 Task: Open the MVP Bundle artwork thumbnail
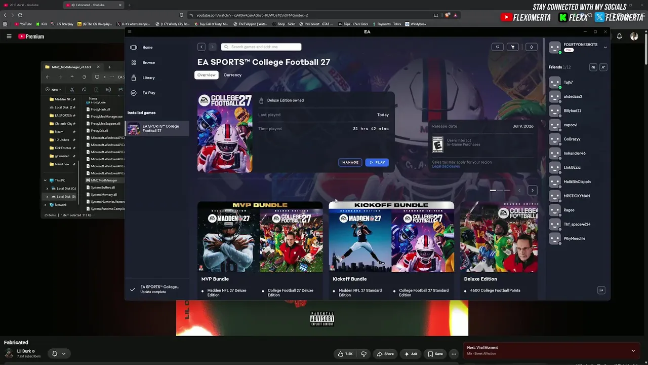point(260,237)
